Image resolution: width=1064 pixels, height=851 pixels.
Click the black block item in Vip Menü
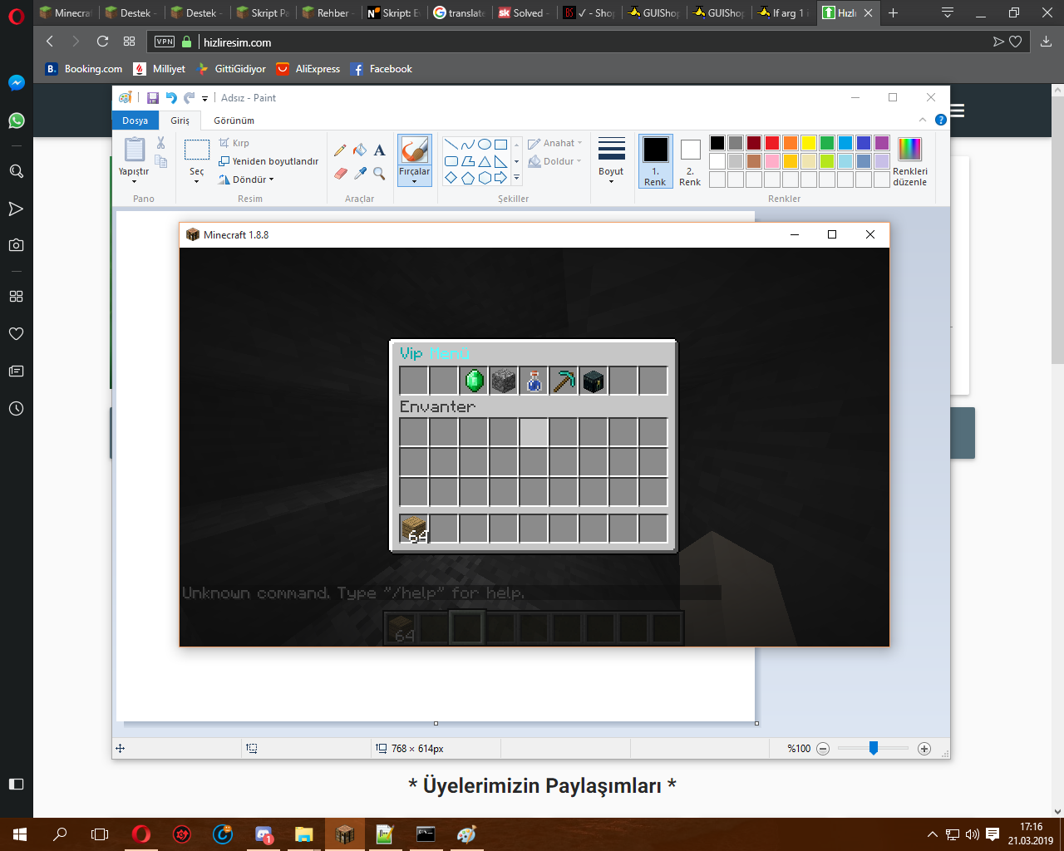(x=594, y=381)
